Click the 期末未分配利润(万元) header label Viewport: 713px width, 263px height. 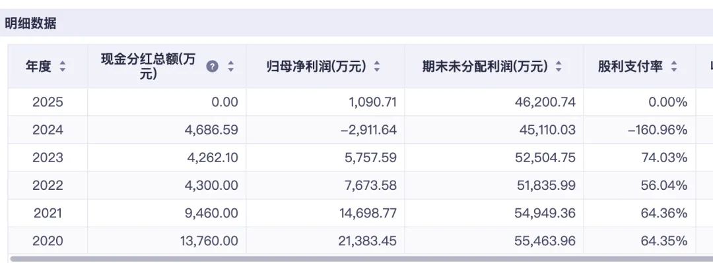point(485,67)
